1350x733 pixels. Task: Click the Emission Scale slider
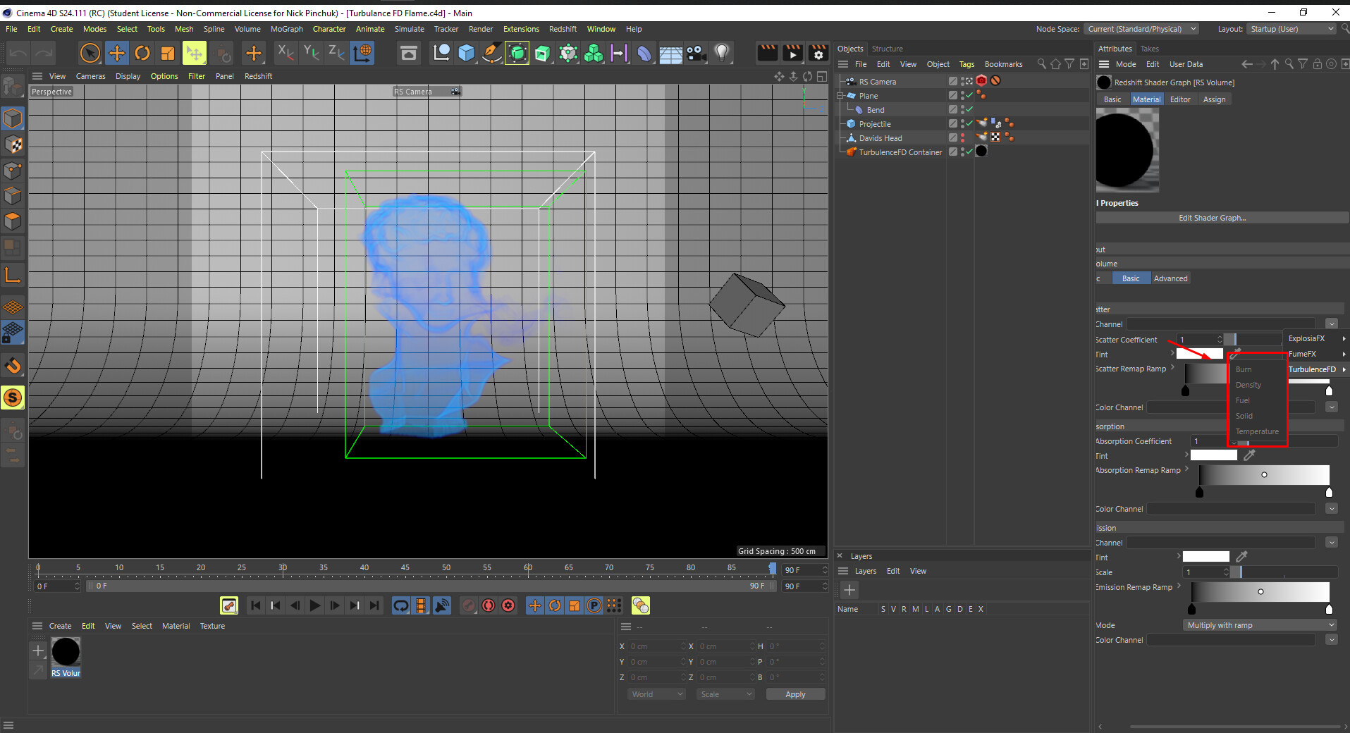[1284, 572]
